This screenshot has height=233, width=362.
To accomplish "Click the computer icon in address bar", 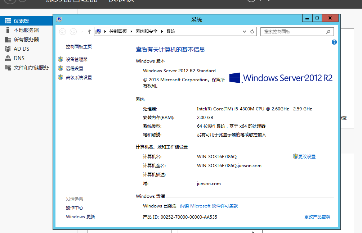I will (x=98, y=31).
